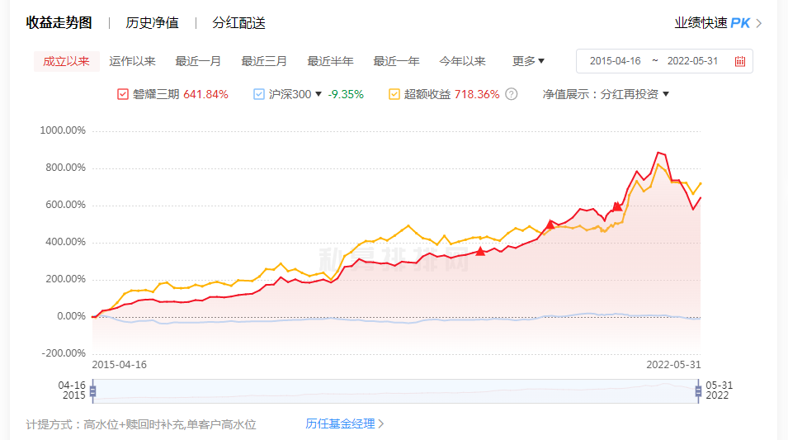Grab the left range slider handle
This screenshot has height=440, width=788.
[93, 391]
